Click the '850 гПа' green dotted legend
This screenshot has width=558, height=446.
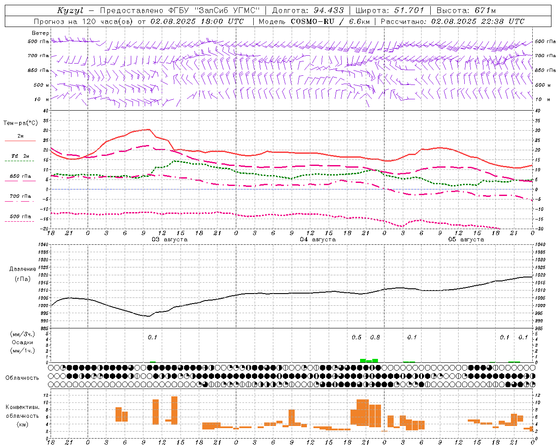coord(20,176)
